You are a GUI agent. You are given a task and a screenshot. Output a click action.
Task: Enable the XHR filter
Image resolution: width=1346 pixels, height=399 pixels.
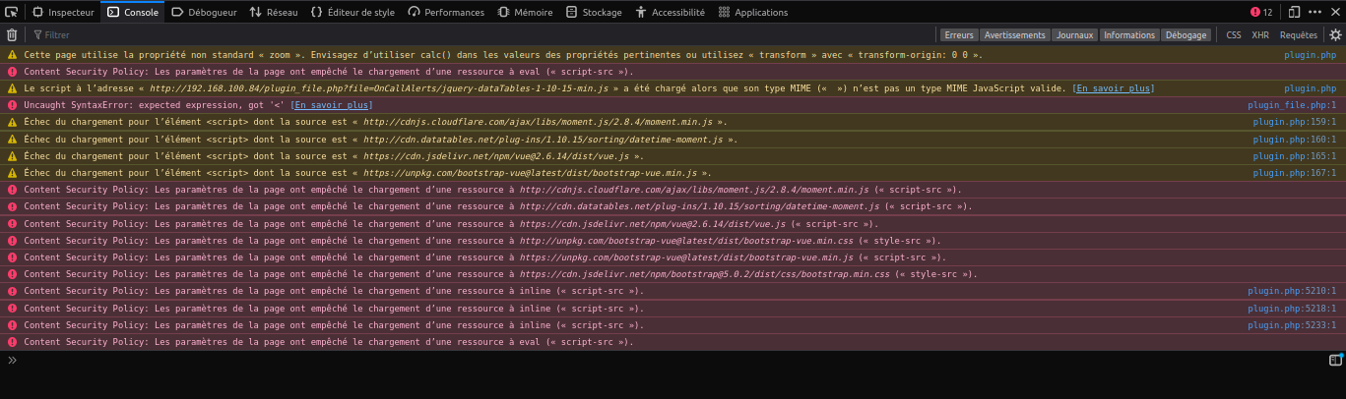click(1259, 34)
